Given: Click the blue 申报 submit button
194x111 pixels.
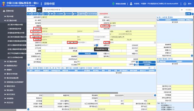Looking at the screenshot, I should (188, 14).
